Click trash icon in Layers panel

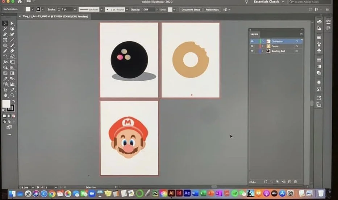(x=295, y=182)
